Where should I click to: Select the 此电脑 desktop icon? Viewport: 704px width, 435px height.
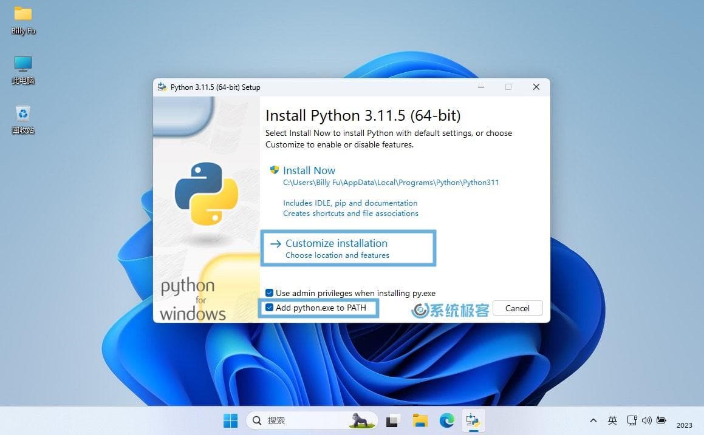pyautogui.click(x=23, y=70)
